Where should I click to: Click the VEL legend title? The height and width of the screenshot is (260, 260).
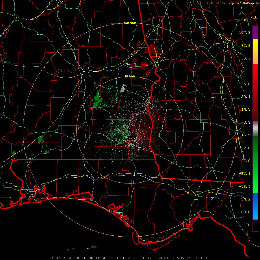(x=254, y=17)
